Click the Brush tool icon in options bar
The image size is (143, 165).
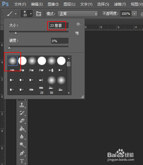tap(9, 14)
